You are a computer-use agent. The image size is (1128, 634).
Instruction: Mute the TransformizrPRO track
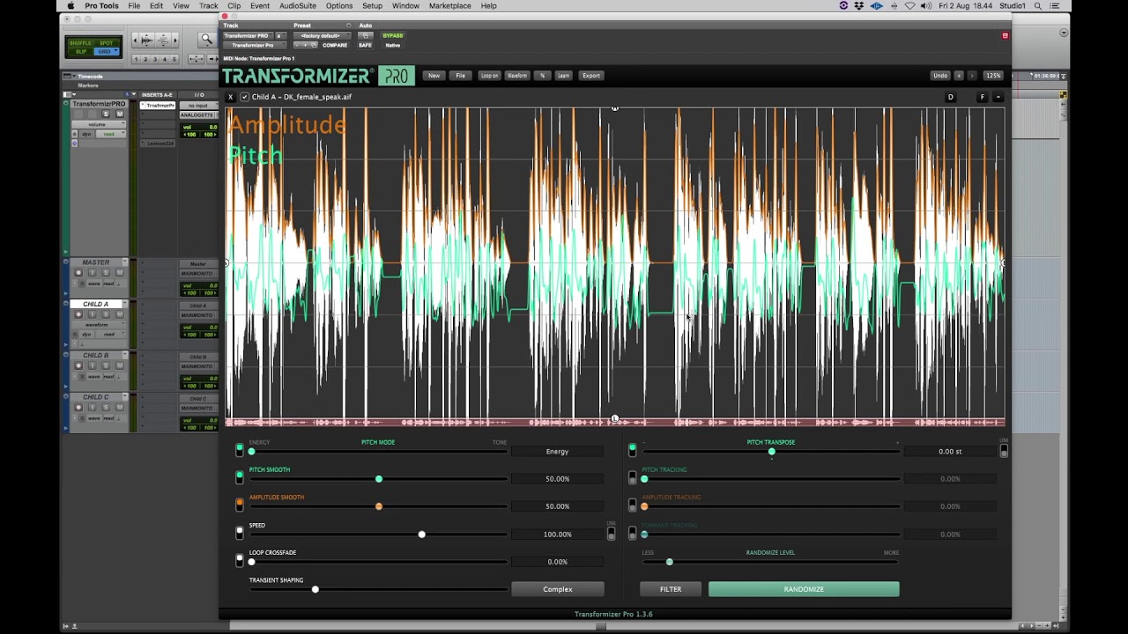click(x=119, y=114)
